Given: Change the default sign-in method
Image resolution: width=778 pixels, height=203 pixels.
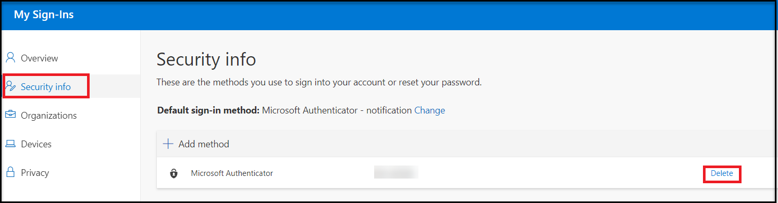Looking at the screenshot, I should pos(429,110).
